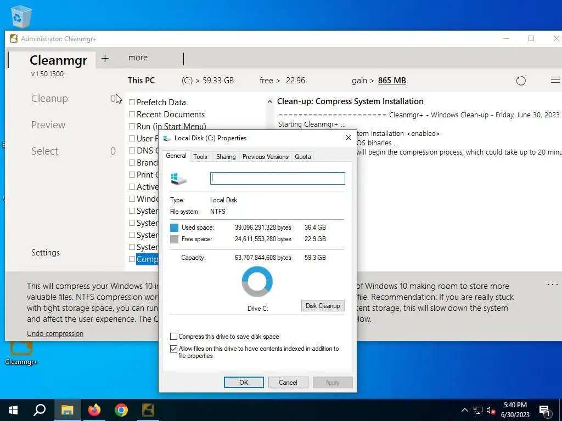Open Settings in Cleanmgr+ sidebar
The height and width of the screenshot is (421, 562).
[46, 253]
